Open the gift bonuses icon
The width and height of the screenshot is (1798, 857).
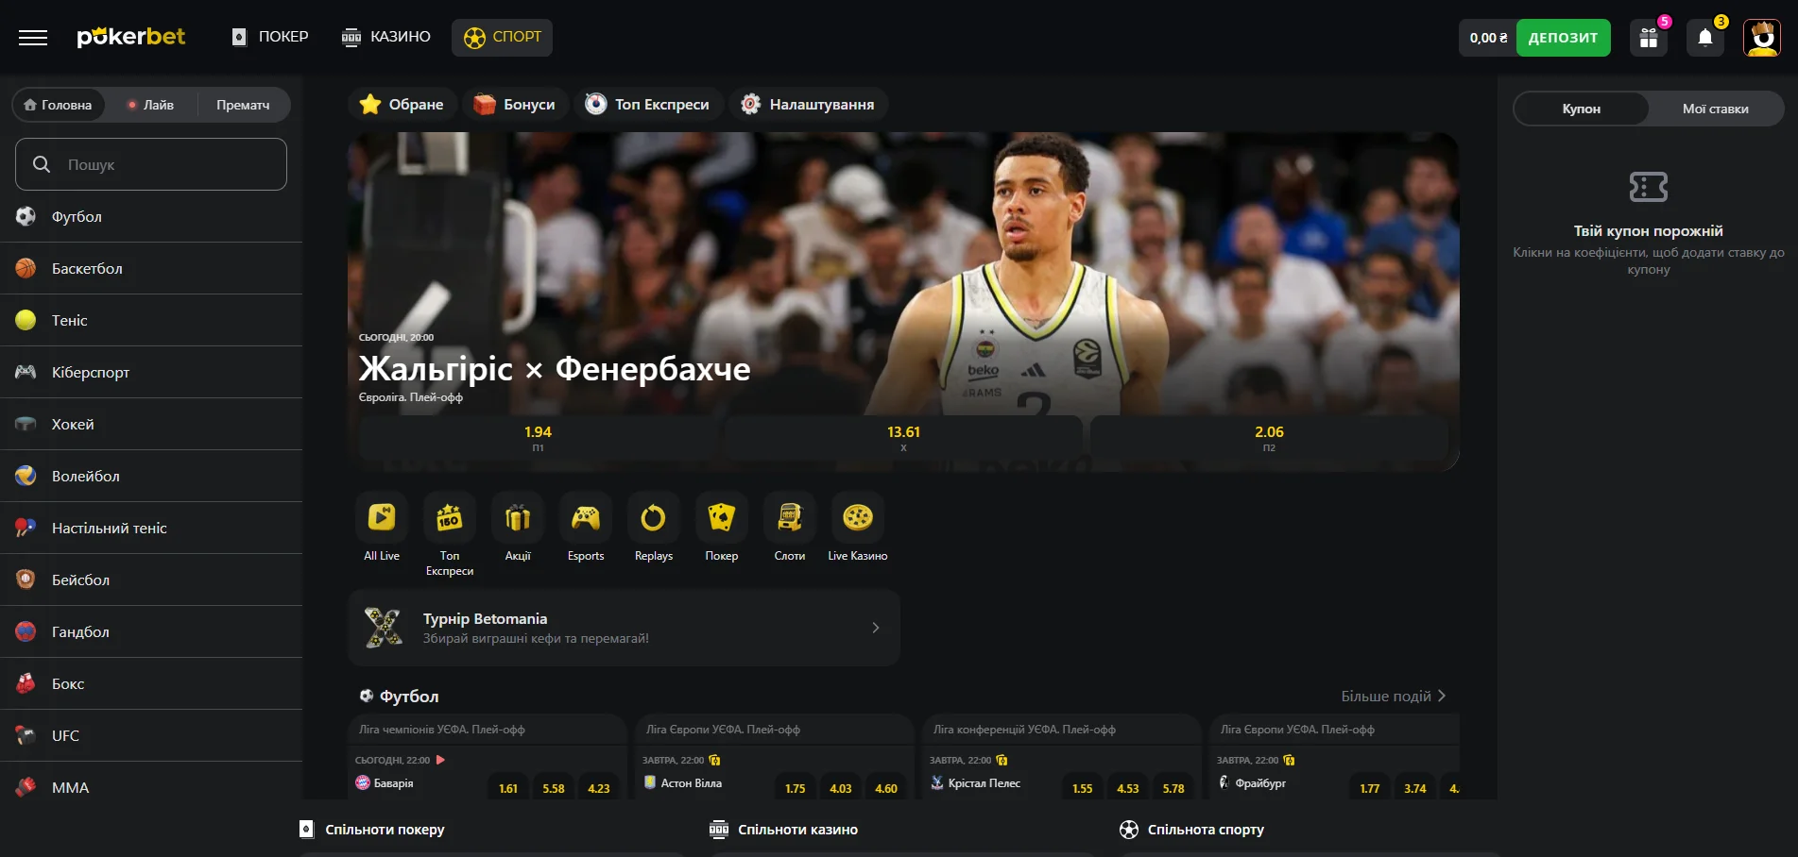(x=1649, y=38)
